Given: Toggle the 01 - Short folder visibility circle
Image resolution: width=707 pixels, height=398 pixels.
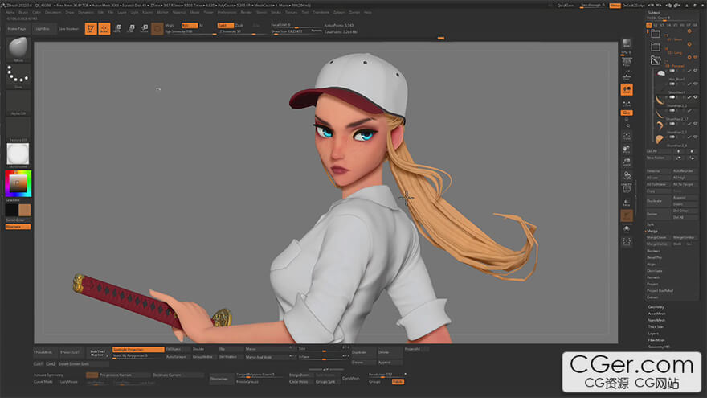Looking at the screenshot, I should pyautogui.click(x=689, y=31).
